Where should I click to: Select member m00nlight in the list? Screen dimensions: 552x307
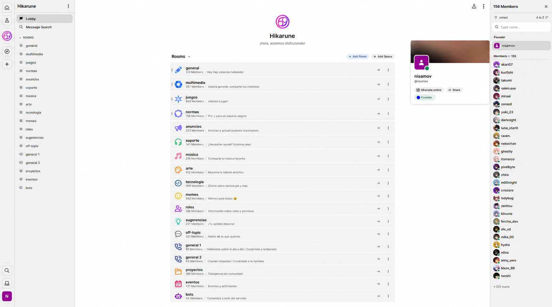pos(521,182)
